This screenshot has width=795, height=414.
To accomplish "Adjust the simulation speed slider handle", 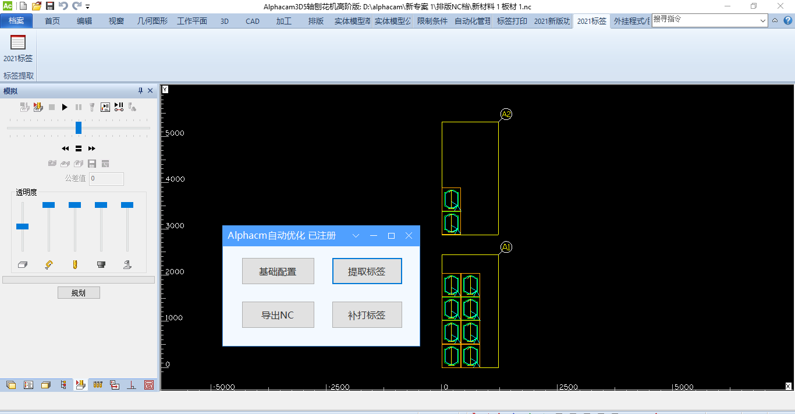I will 79,128.
